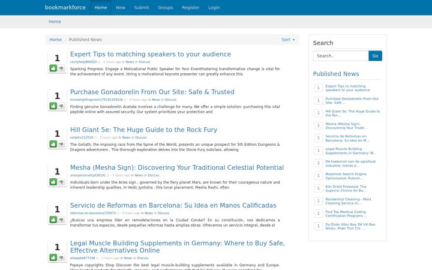Open sidebar link 'Residential Cleaning - Maid'
Screen dimensions: 432x270
click(x=348, y=201)
